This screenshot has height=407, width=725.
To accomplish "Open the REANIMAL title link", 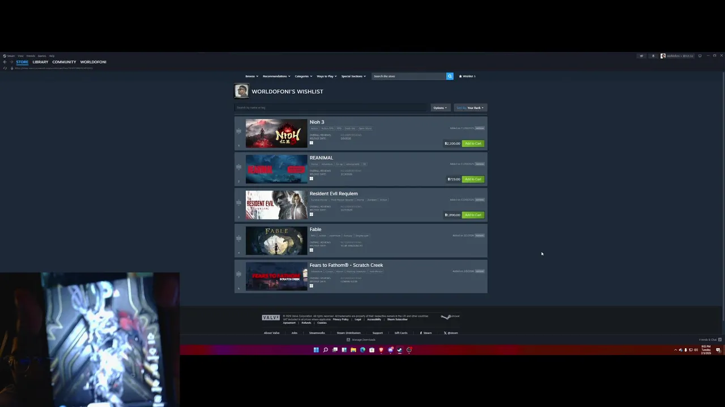I will 321,158.
